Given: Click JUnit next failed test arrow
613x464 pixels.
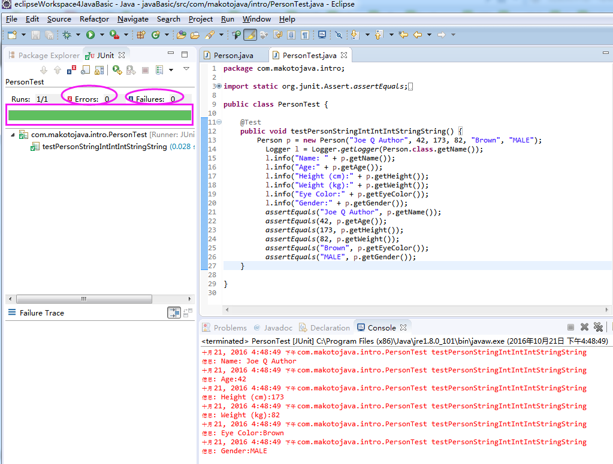Looking at the screenshot, I should tap(44, 70).
